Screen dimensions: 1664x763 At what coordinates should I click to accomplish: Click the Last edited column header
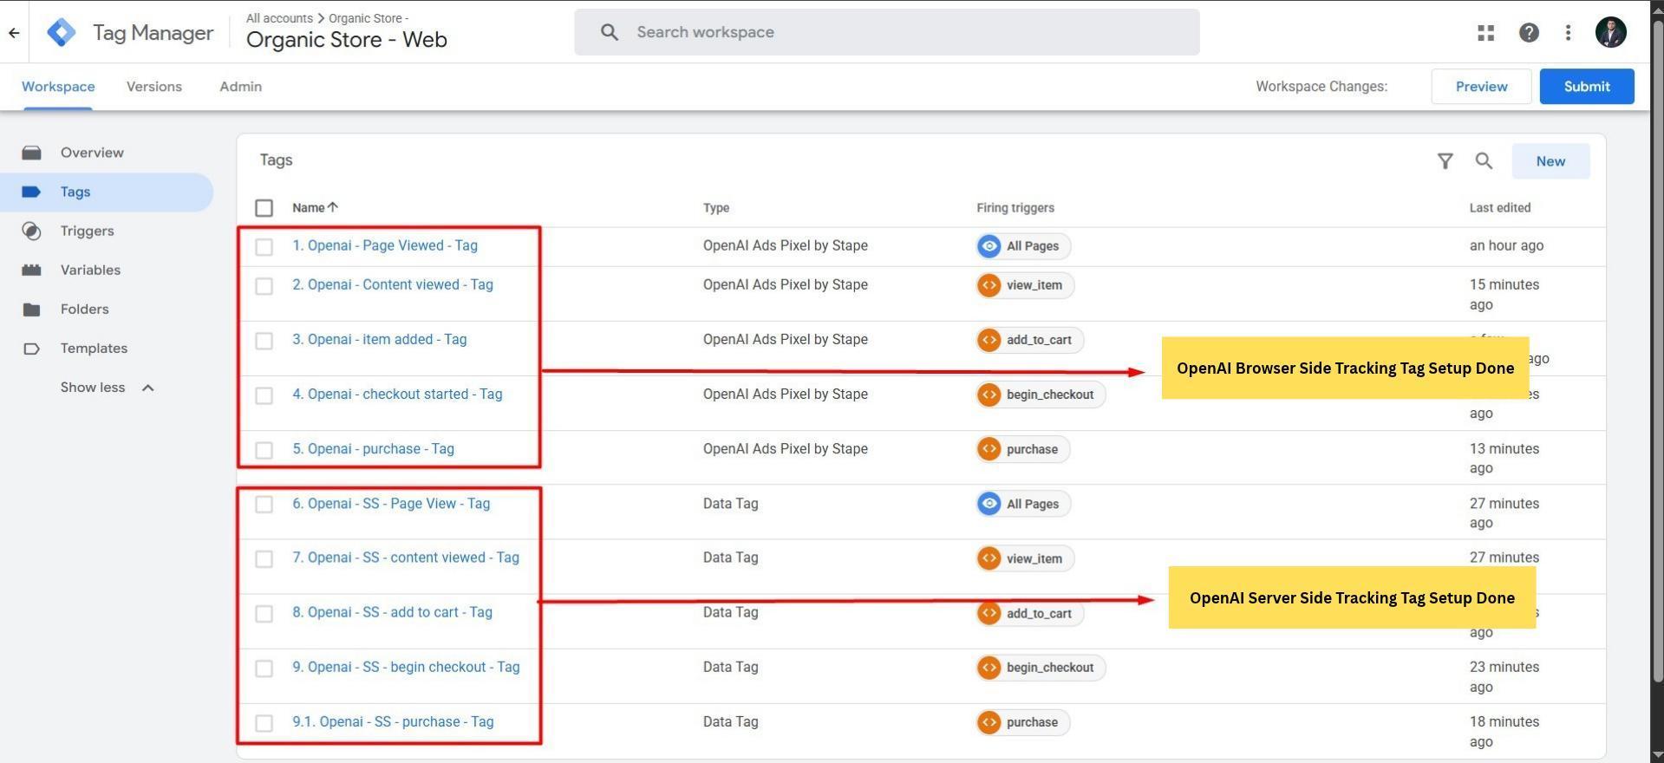(x=1500, y=208)
